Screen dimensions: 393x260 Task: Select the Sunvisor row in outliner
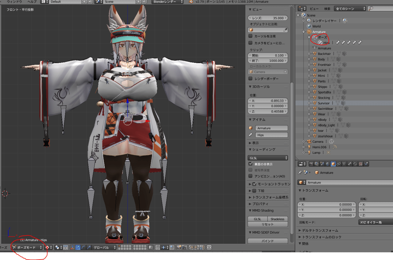(344, 103)
